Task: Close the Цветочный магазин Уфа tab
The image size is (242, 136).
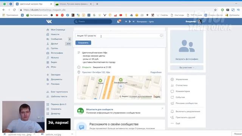Action: 51,4
